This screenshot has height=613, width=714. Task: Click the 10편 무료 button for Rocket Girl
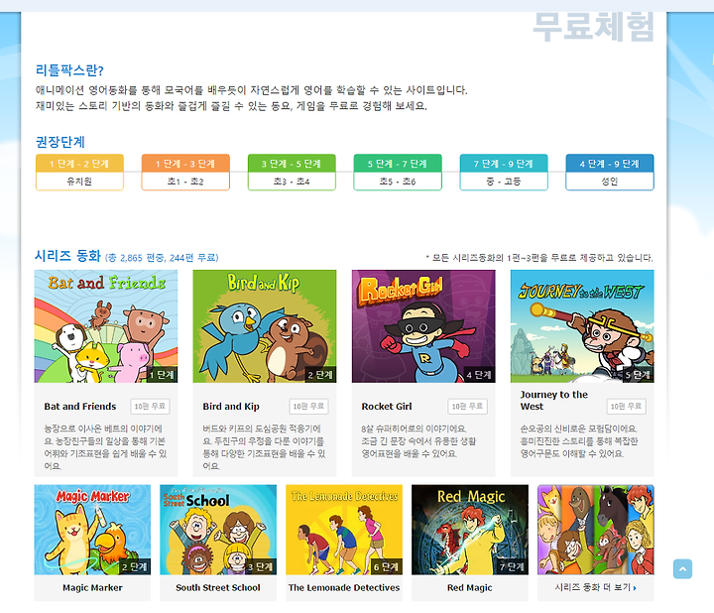[x=467, y=407]
